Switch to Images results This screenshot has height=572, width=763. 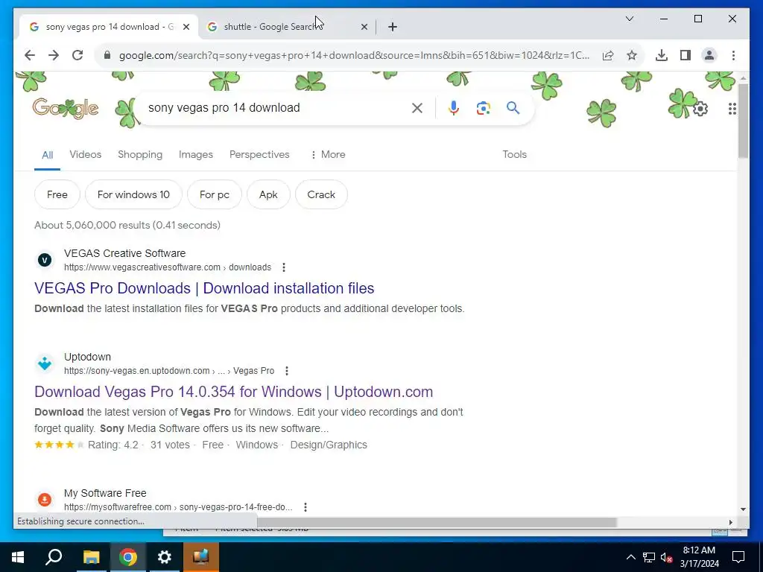(x=196, y=155)
